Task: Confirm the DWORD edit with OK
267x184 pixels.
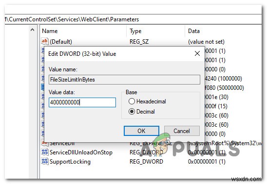Action: pyautogui.click(x=141, y=131)
